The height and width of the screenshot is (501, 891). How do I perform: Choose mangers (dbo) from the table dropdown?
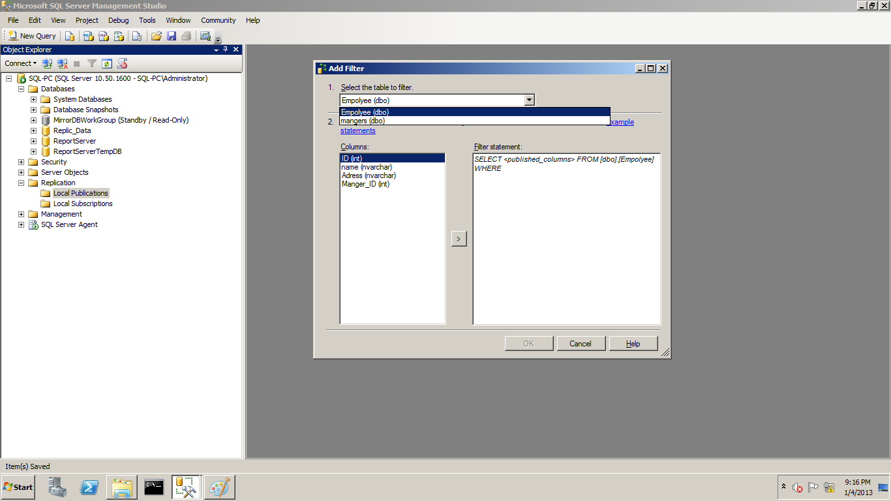pos(363,121)
